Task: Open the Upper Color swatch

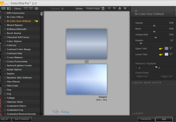Action: tap(166, 48)
